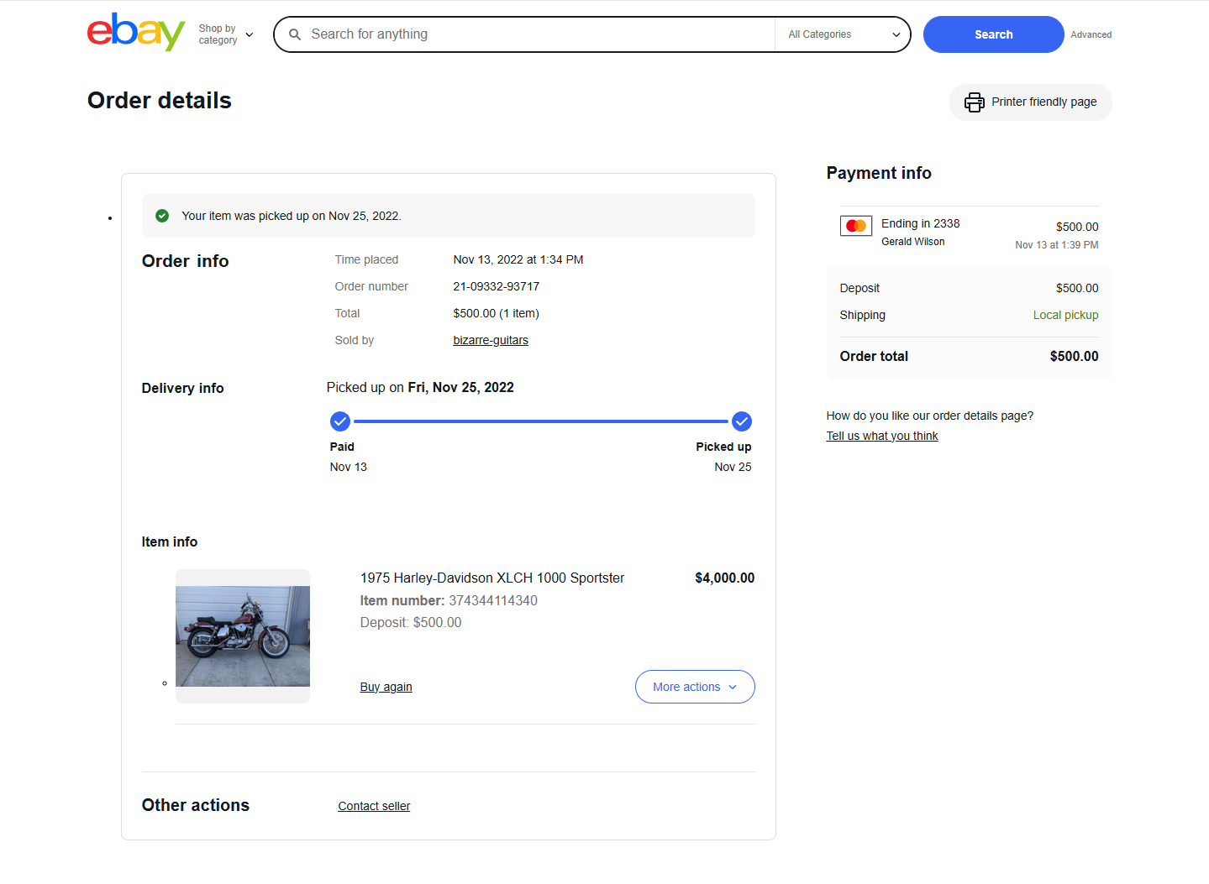Image resolution: width=1209 pixels, height=884 pixels.
Task: Open the Shop by category menu
Action: pos(225,34)
